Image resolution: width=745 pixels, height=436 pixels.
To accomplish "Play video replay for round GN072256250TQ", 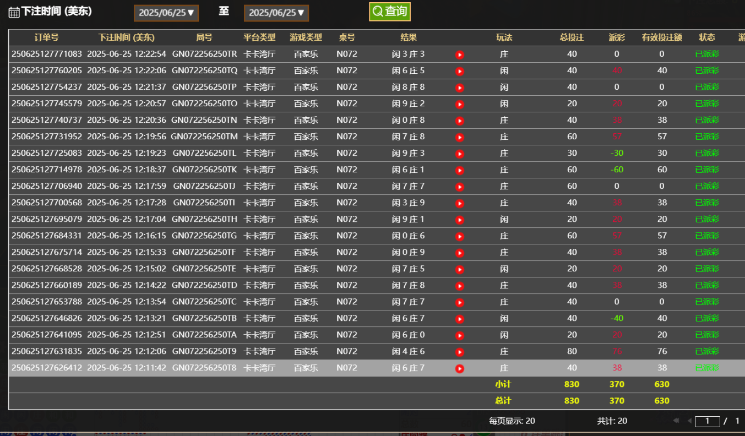I will pos(460,71).
